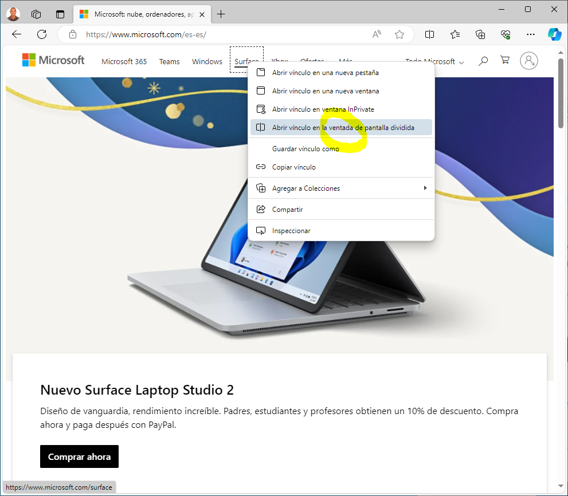Select Guardar vínculo como
The image size is (568, 496).
[341, 149]
